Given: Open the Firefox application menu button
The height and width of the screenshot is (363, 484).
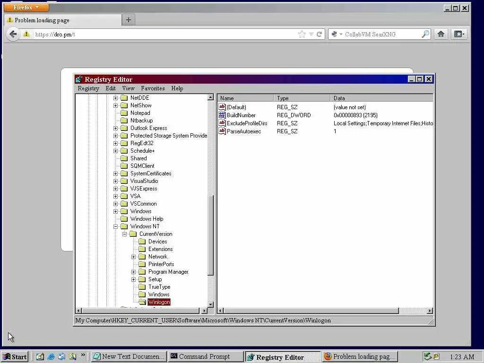Looking at the screenshot, I should pos(26,7).
